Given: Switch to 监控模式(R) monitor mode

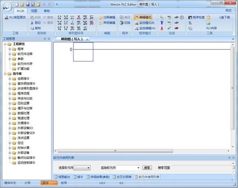Looking at the screenshot, I should pyautogui.click(x=145, y=23).
